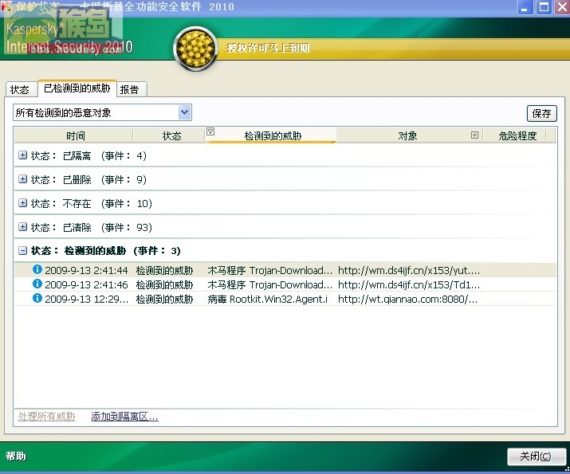Click 病毒 Rootkit.Win32.Agent.i threat name
The image size is (570, 474).
click(267, 300)
